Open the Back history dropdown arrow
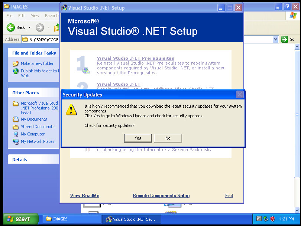The width and height of the screenshot is (301, 226). [x=29, y=27]
